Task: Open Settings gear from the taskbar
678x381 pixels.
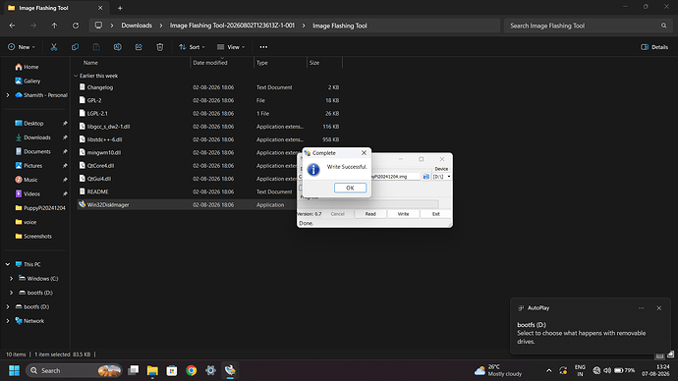Action: click(x=210, y=370)
